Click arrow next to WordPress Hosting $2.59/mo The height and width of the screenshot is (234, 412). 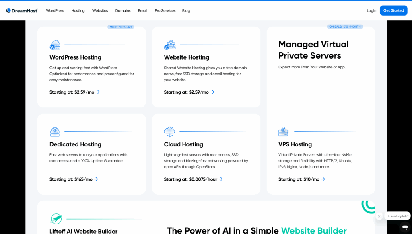click(x=98, y=92)
